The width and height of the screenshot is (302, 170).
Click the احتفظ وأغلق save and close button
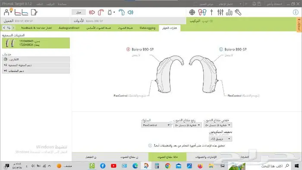click(274, 4)
